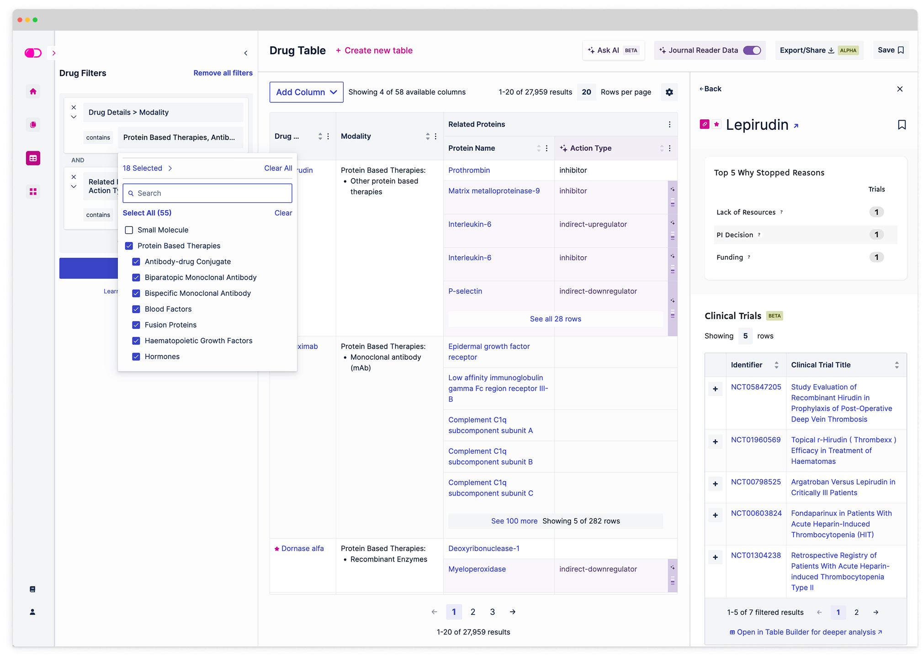This screenshot has width=923, height=656.
Task: Open Modality column options menu
Action: tap(435, 137)
